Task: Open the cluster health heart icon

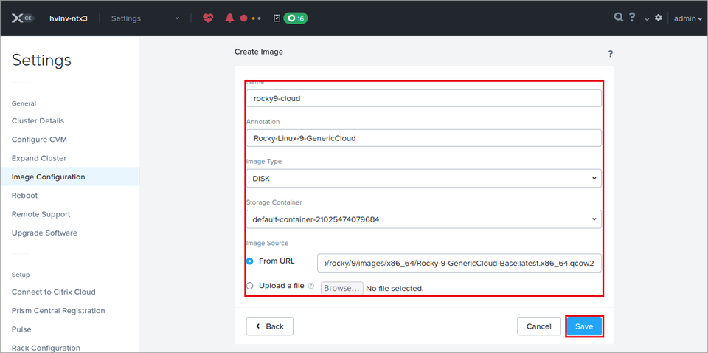Action: click(x=208, y=18)
